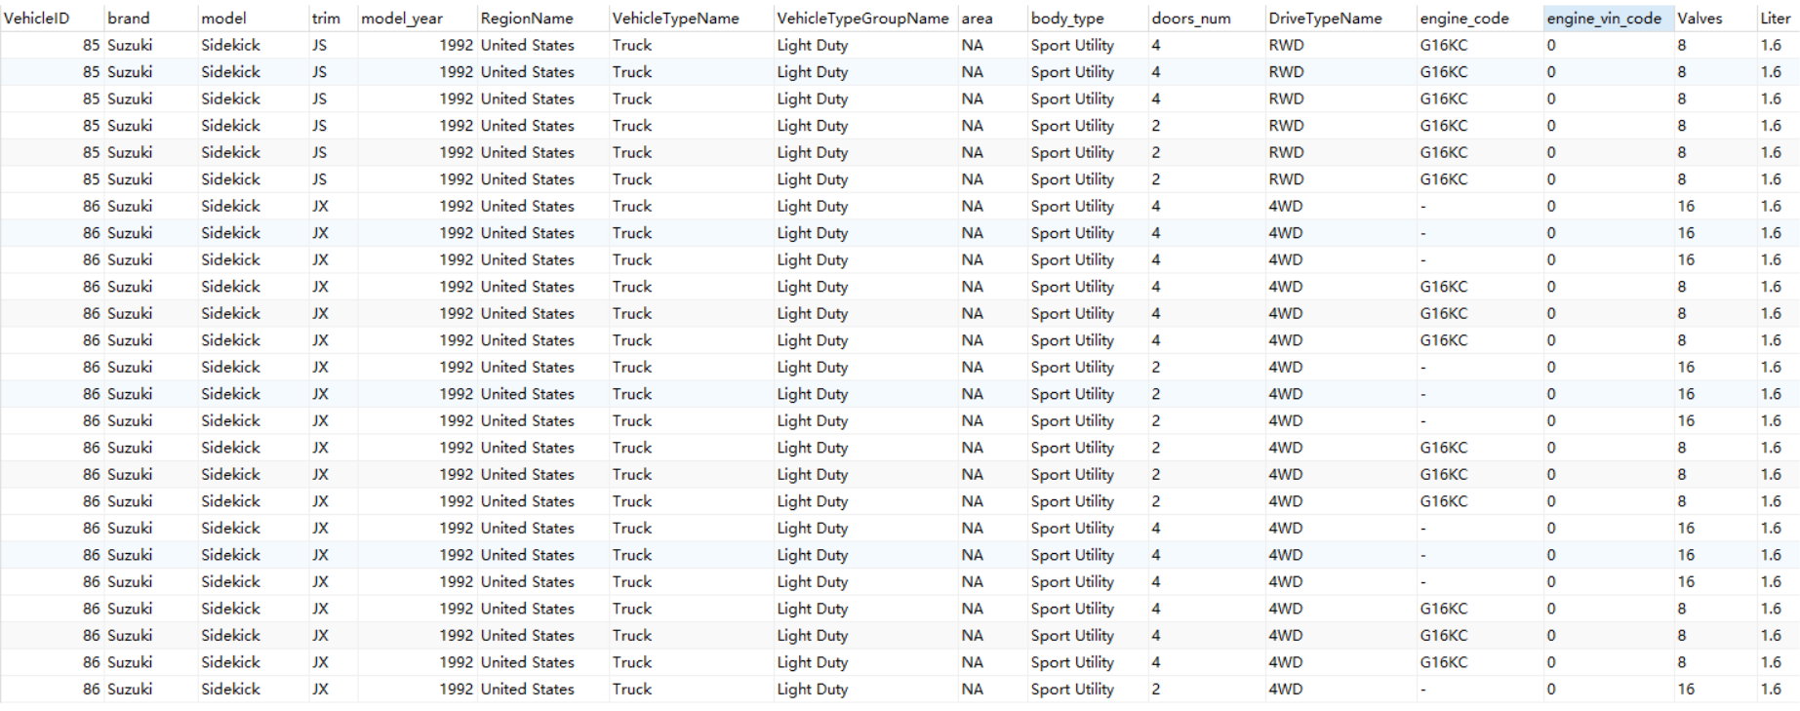This screenshot has width=1800, height=711.
Task: Click the area column header
Action: (977, 19)
